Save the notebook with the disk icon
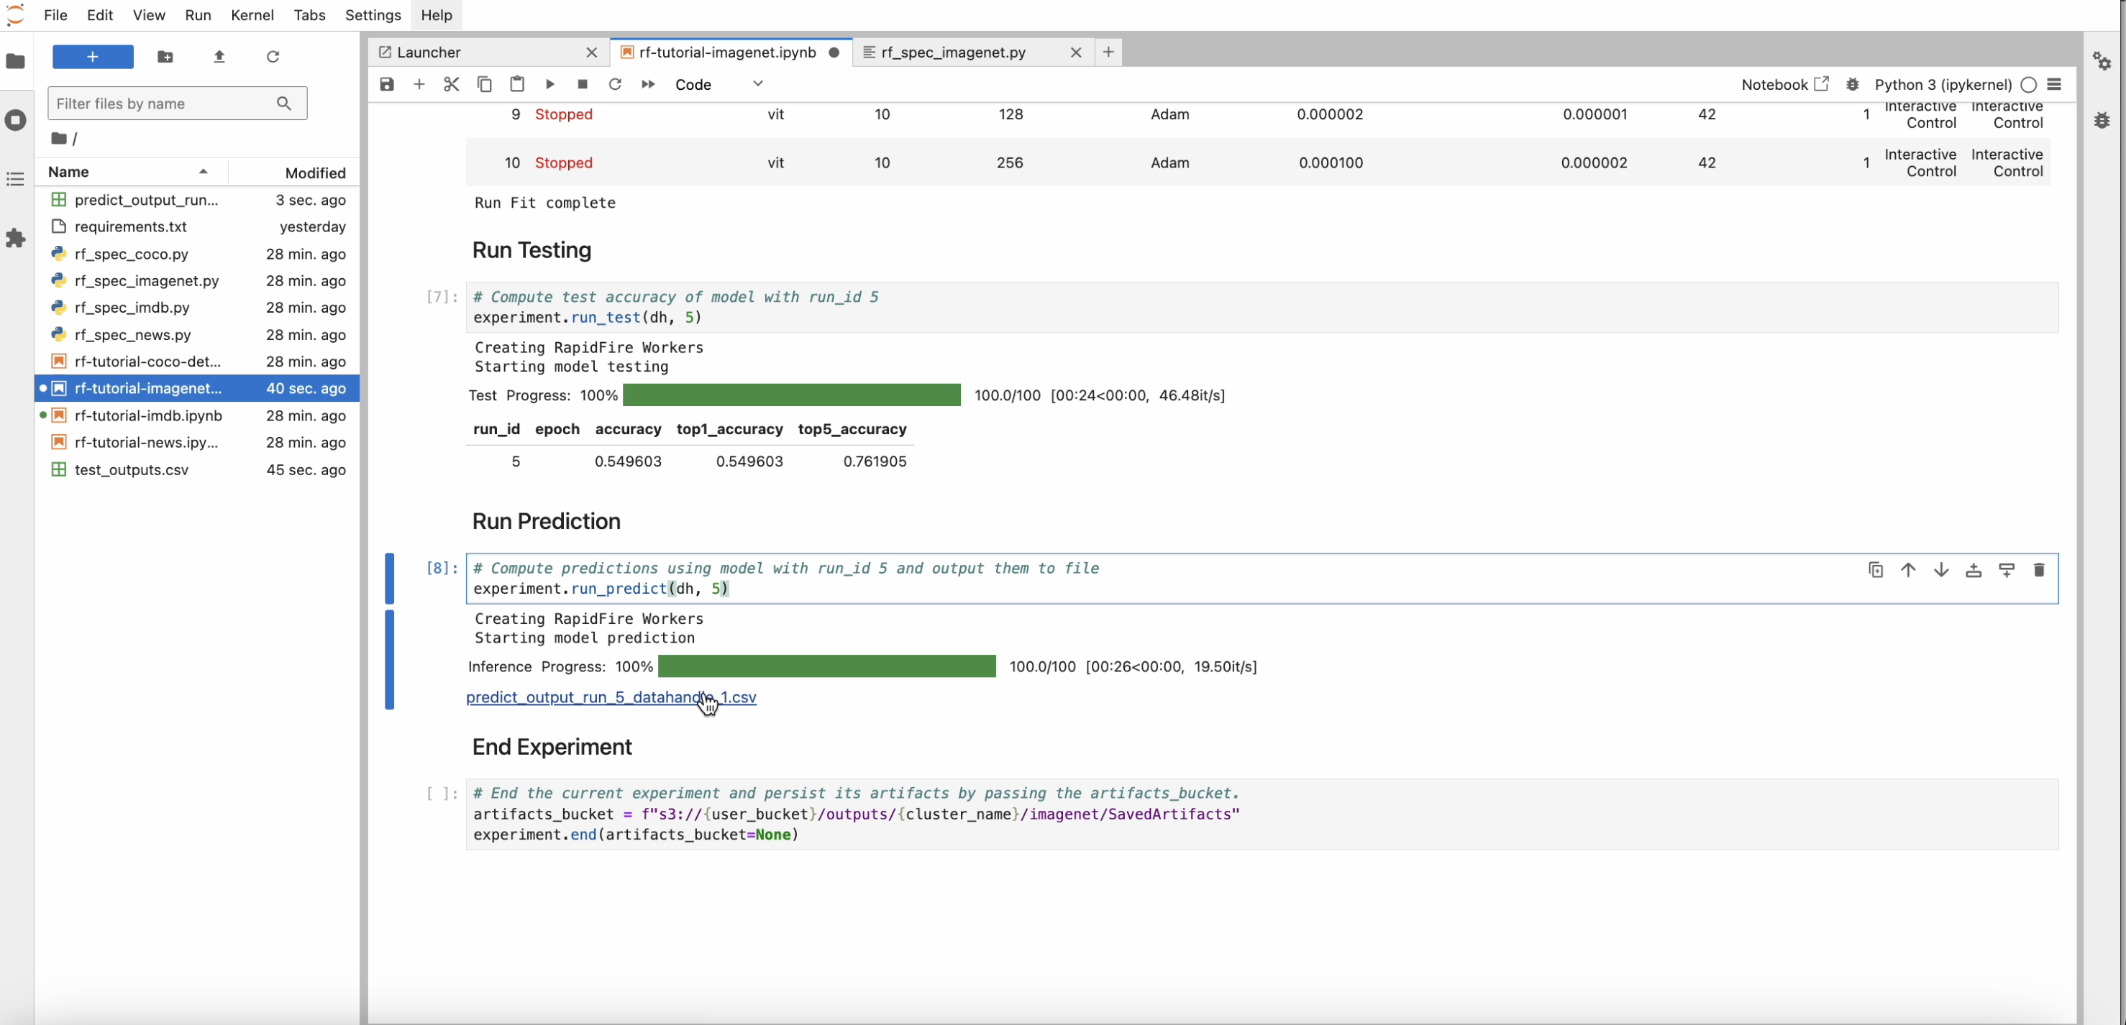 coord(386,84)
